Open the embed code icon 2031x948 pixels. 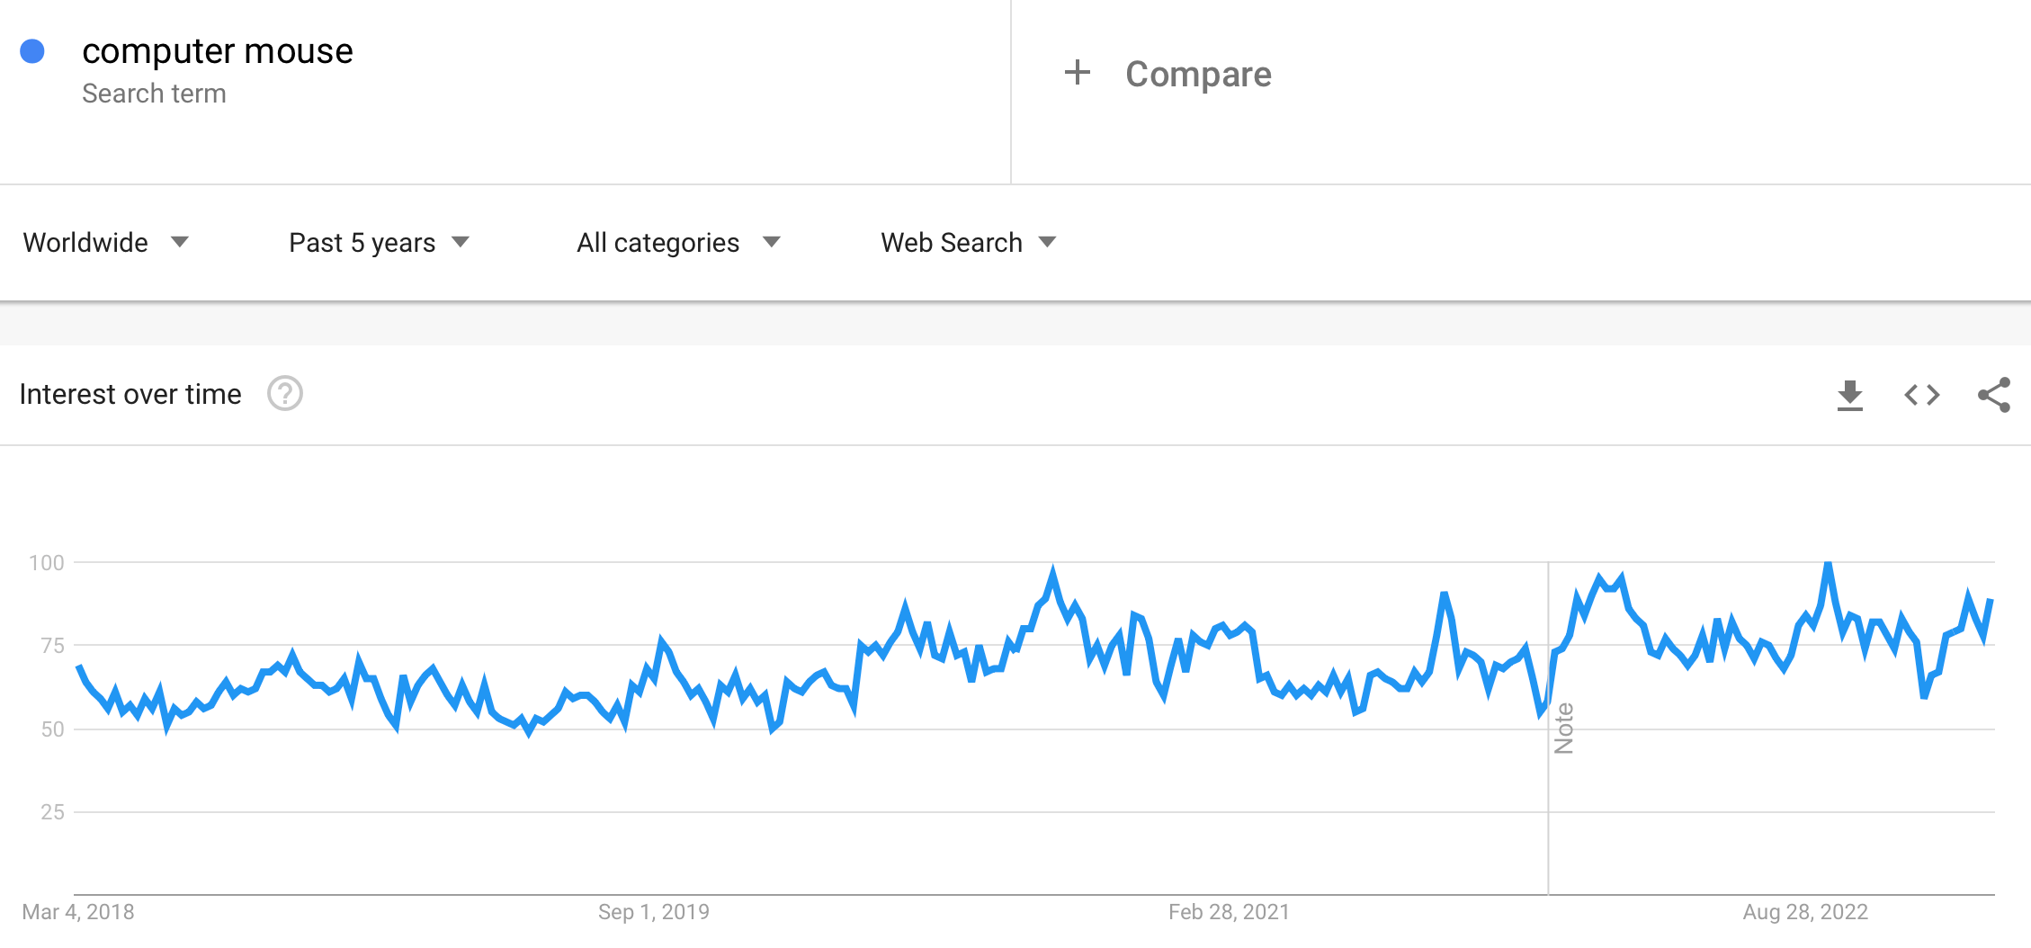click(x=1921, y=395)
